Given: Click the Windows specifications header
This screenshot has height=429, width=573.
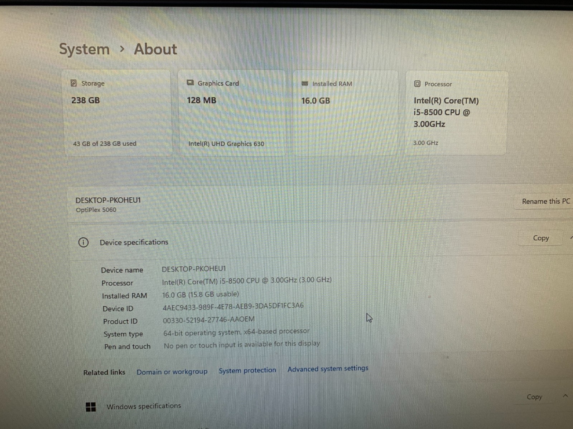Looking at the screenshot, I should coord(143,406).
